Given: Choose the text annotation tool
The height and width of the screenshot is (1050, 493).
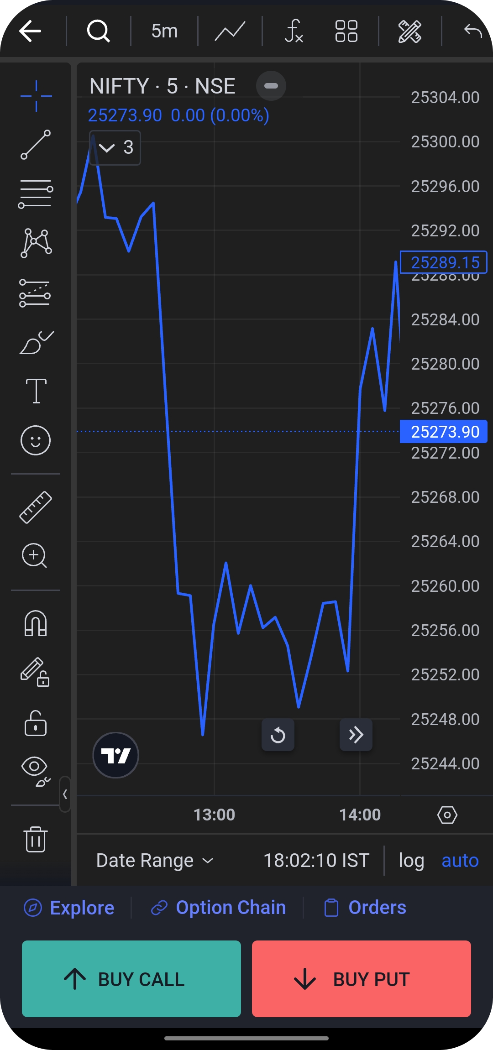Looking at the screenshot, I should click(x=36, y=391).
